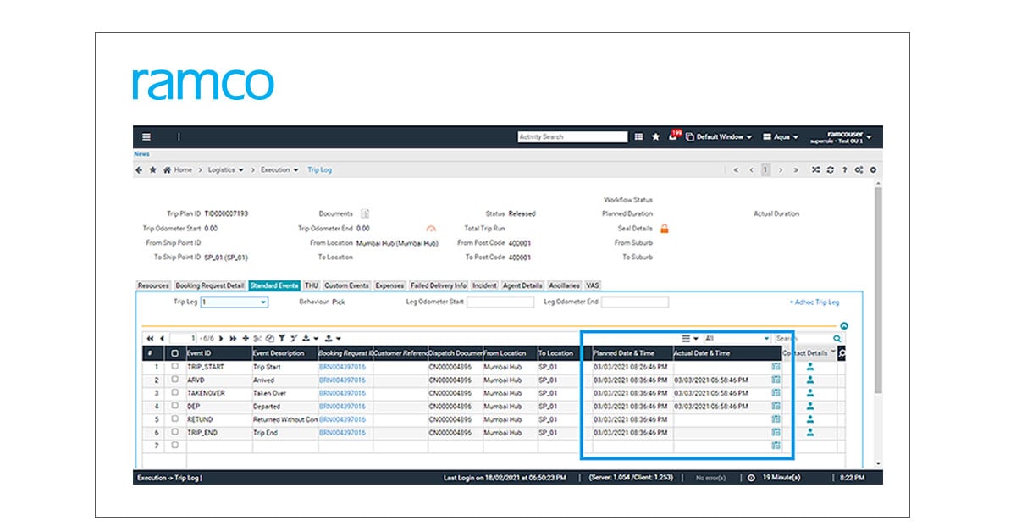This screenshot has width=1016, height=532.
Task: Click the grid search magnifier icon
Action: point(837,338)
